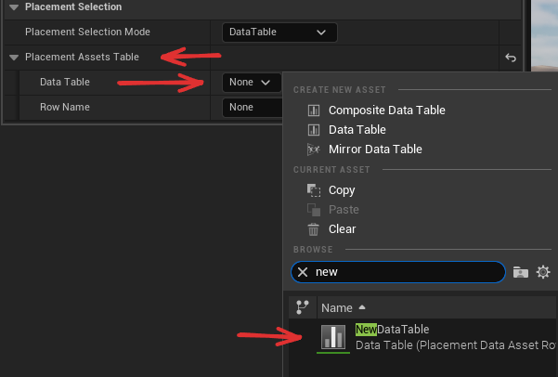558x377 pixels.
Task: Clear the search text with X icon
Action: point(303,272)
